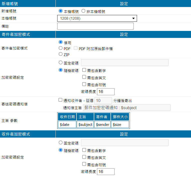This screenshot has width=191, height=176.
Task: Enable 需包含數字 in the 寄件者加密模式 section
Action: click(x=84, y=70)
